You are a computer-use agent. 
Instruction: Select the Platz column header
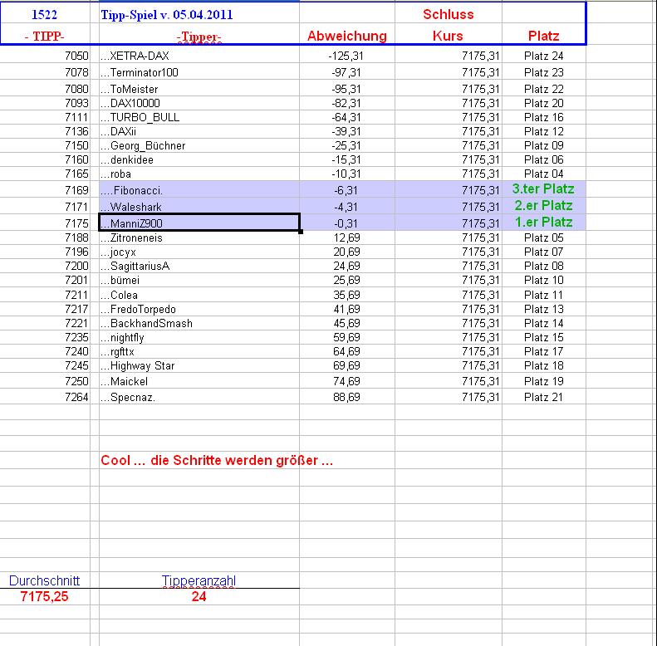coord(543,35)
